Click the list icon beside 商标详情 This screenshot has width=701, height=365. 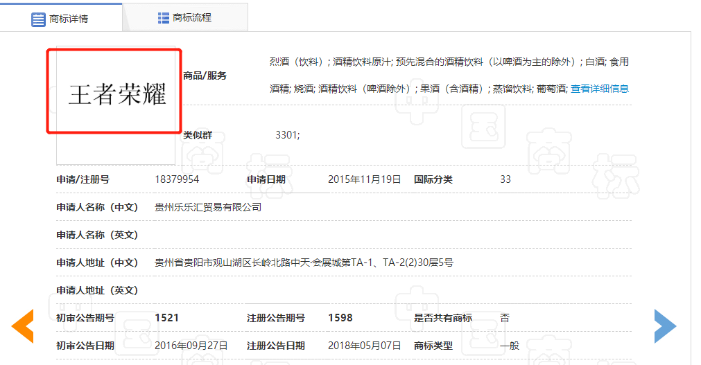(38, 19)
